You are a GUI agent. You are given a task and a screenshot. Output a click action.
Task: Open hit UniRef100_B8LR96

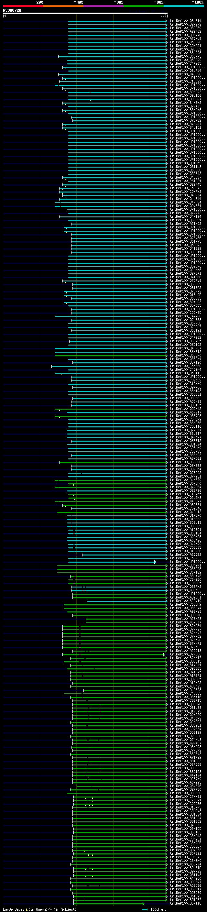point(186,53)
